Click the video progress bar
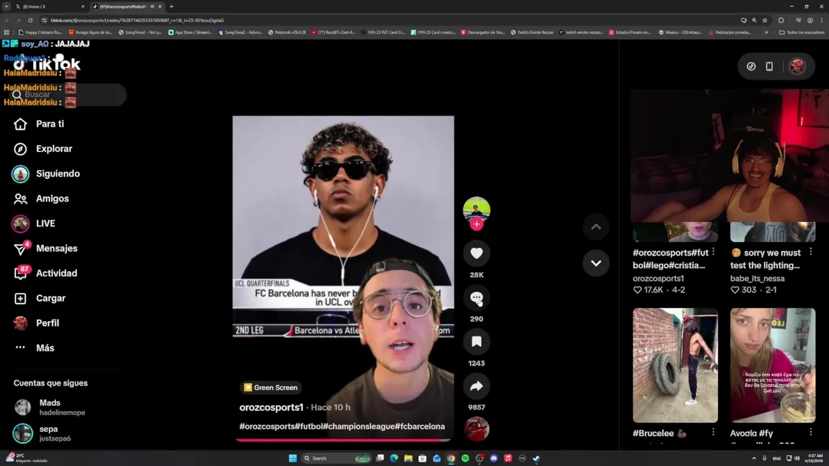This screenshot has height=466, width=829. click(x=343, y=440)
